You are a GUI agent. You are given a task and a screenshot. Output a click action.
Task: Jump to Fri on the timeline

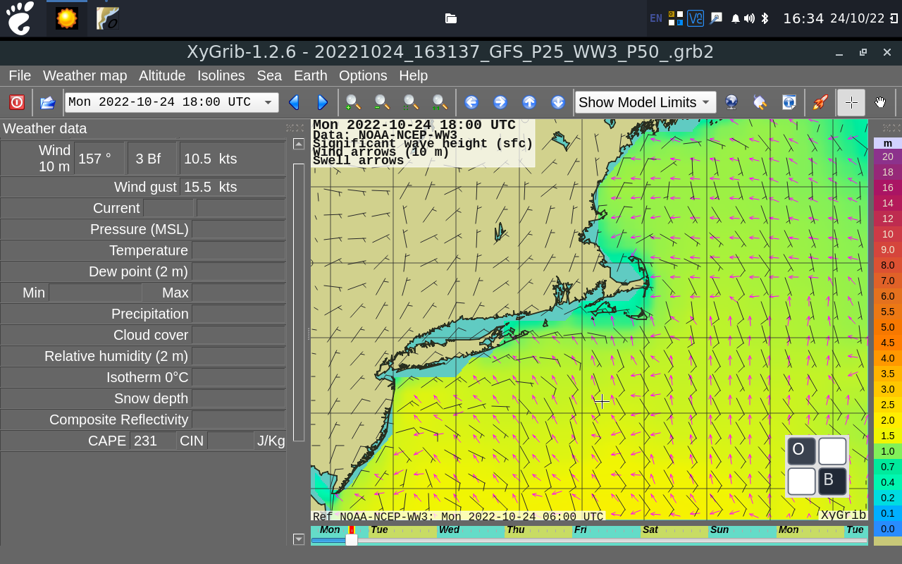tap(581, 529)
